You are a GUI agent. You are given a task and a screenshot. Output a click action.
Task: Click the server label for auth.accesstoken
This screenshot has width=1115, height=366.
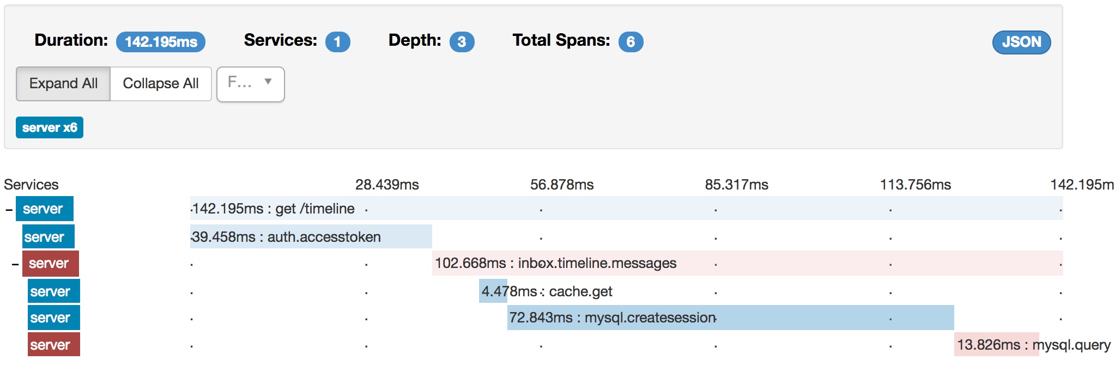coord(49,236)
